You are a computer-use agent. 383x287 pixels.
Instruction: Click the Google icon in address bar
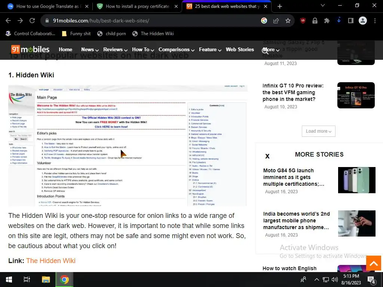264,21
